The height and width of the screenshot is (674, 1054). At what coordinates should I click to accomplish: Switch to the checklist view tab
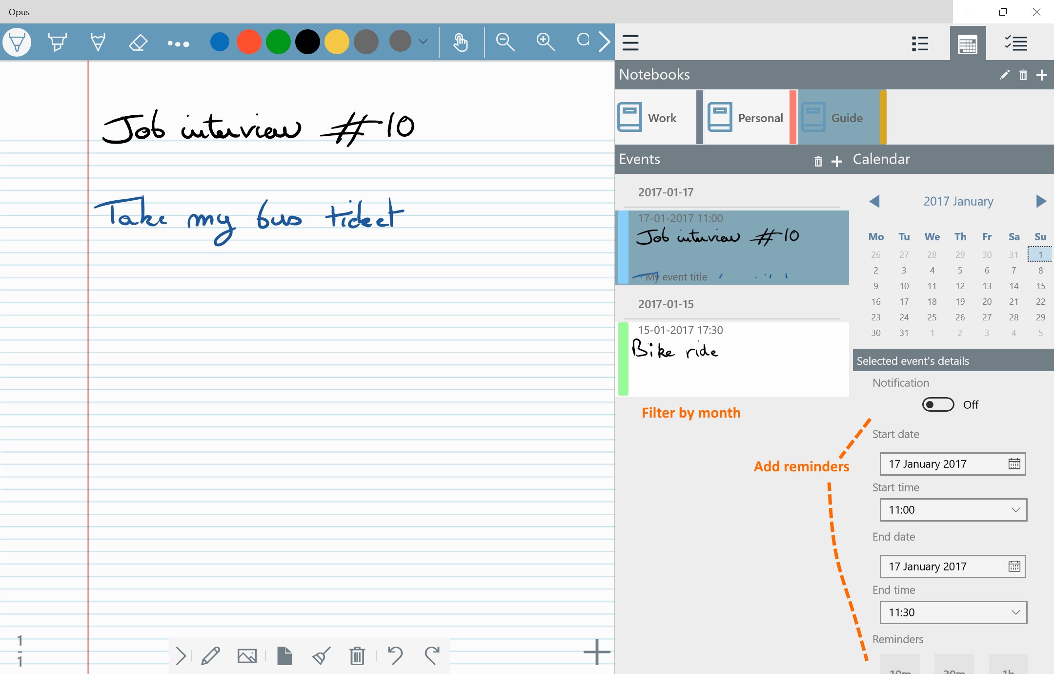click(x=1016, y=43)
